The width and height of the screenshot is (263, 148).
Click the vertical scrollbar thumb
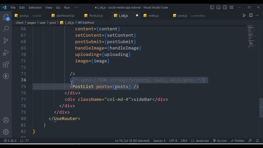(x=261, y=108)
